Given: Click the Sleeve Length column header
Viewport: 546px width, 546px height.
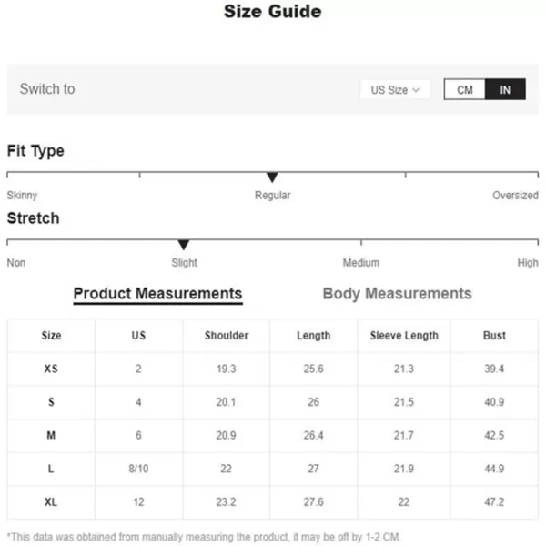Looking at the screenshot, I should coord(404,335).
